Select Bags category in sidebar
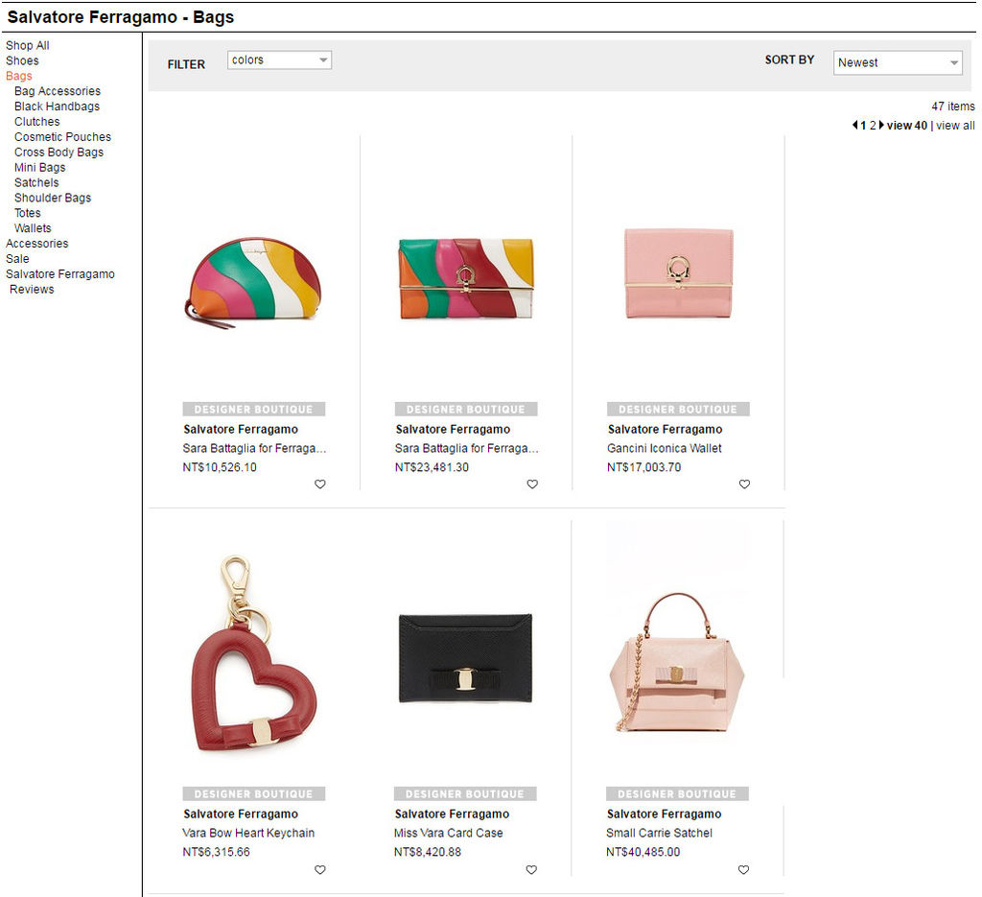 click(19, 76)
